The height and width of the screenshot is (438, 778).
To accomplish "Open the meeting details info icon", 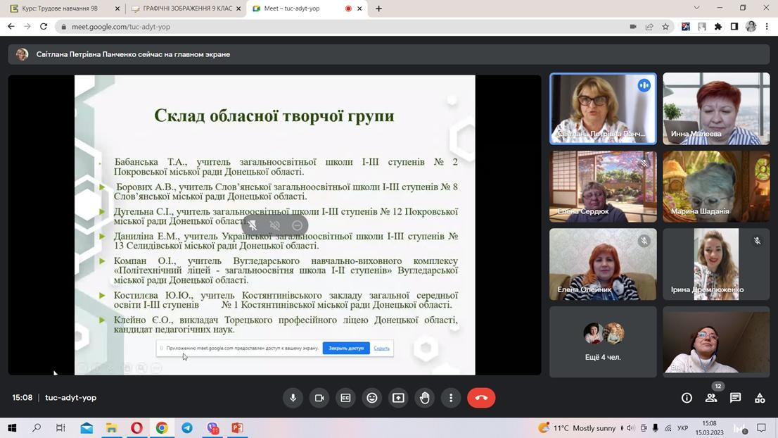I will click(687, 398).
